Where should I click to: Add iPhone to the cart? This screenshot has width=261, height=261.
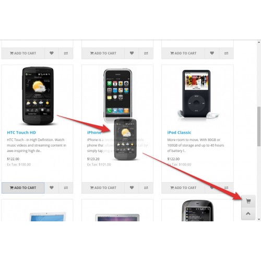(103, 188)
